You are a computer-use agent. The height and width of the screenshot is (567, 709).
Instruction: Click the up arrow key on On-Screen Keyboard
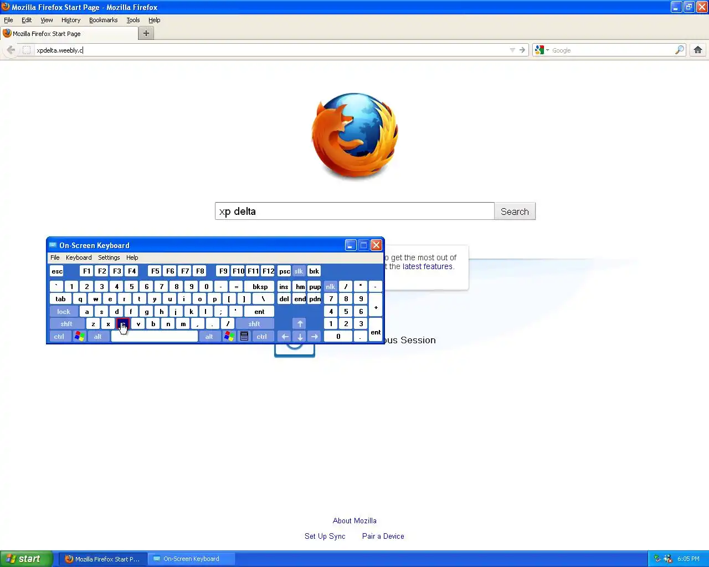[300, 324]
